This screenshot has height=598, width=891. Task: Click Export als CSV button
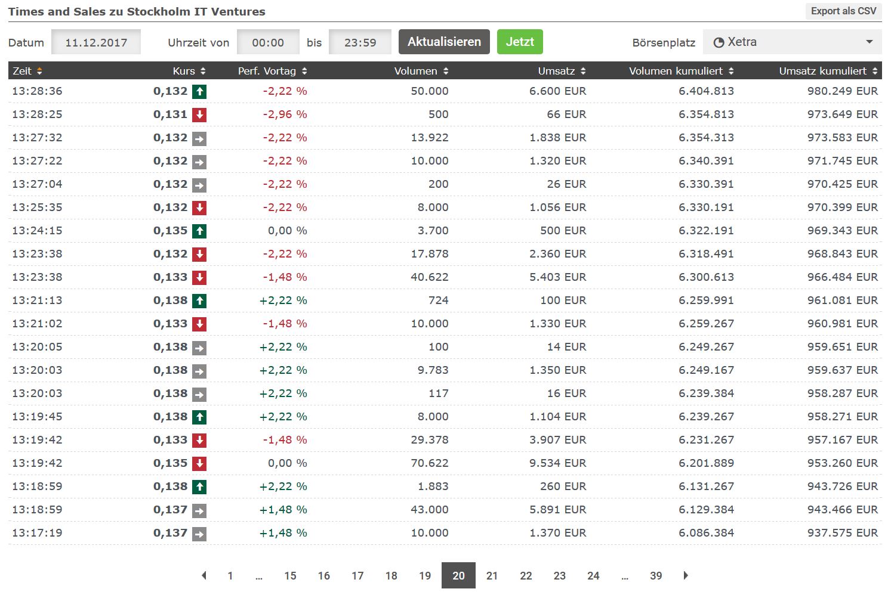point(843,11)
